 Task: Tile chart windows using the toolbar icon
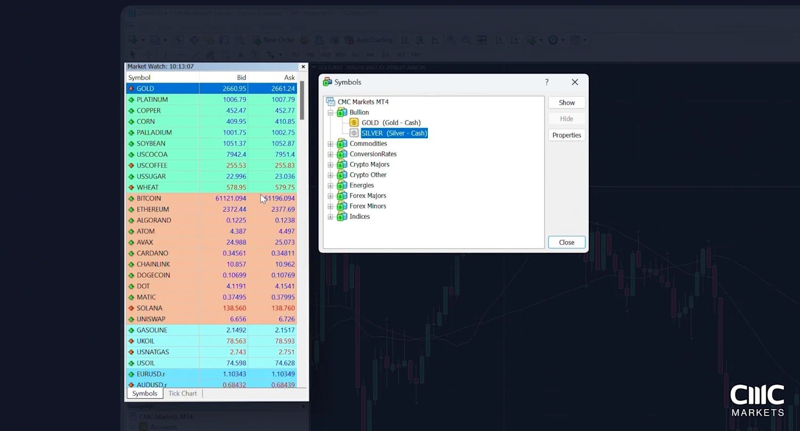point(482,39)
